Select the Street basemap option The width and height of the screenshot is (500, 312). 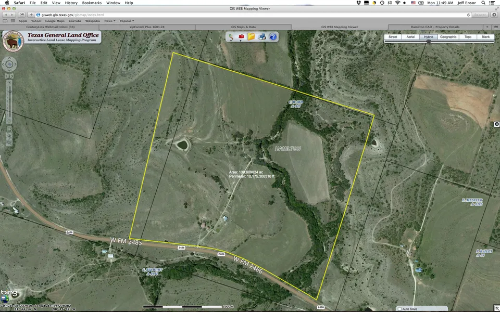click(393, 37)
